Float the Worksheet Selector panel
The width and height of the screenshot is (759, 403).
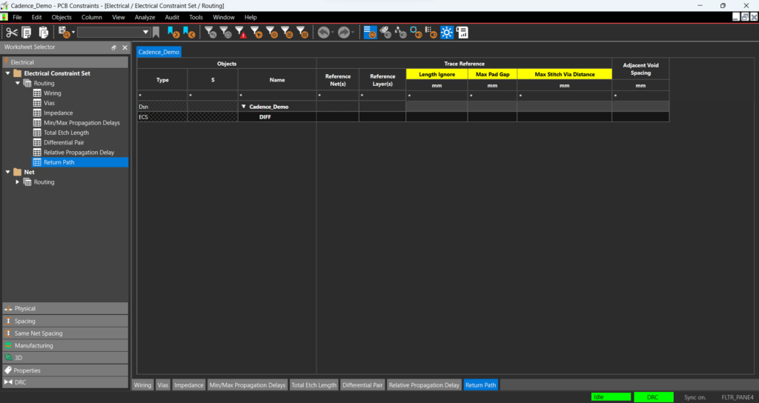click(113, 48)
